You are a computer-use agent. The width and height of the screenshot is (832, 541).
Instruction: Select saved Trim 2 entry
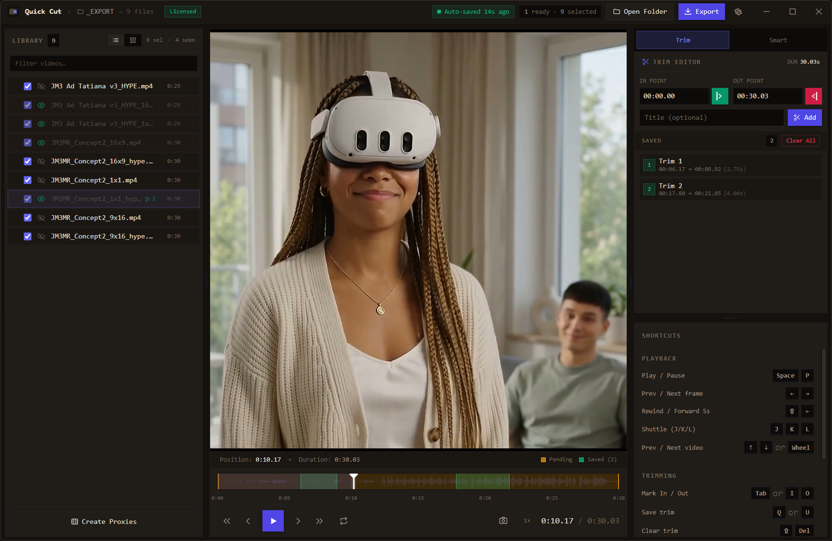(731, 189)
